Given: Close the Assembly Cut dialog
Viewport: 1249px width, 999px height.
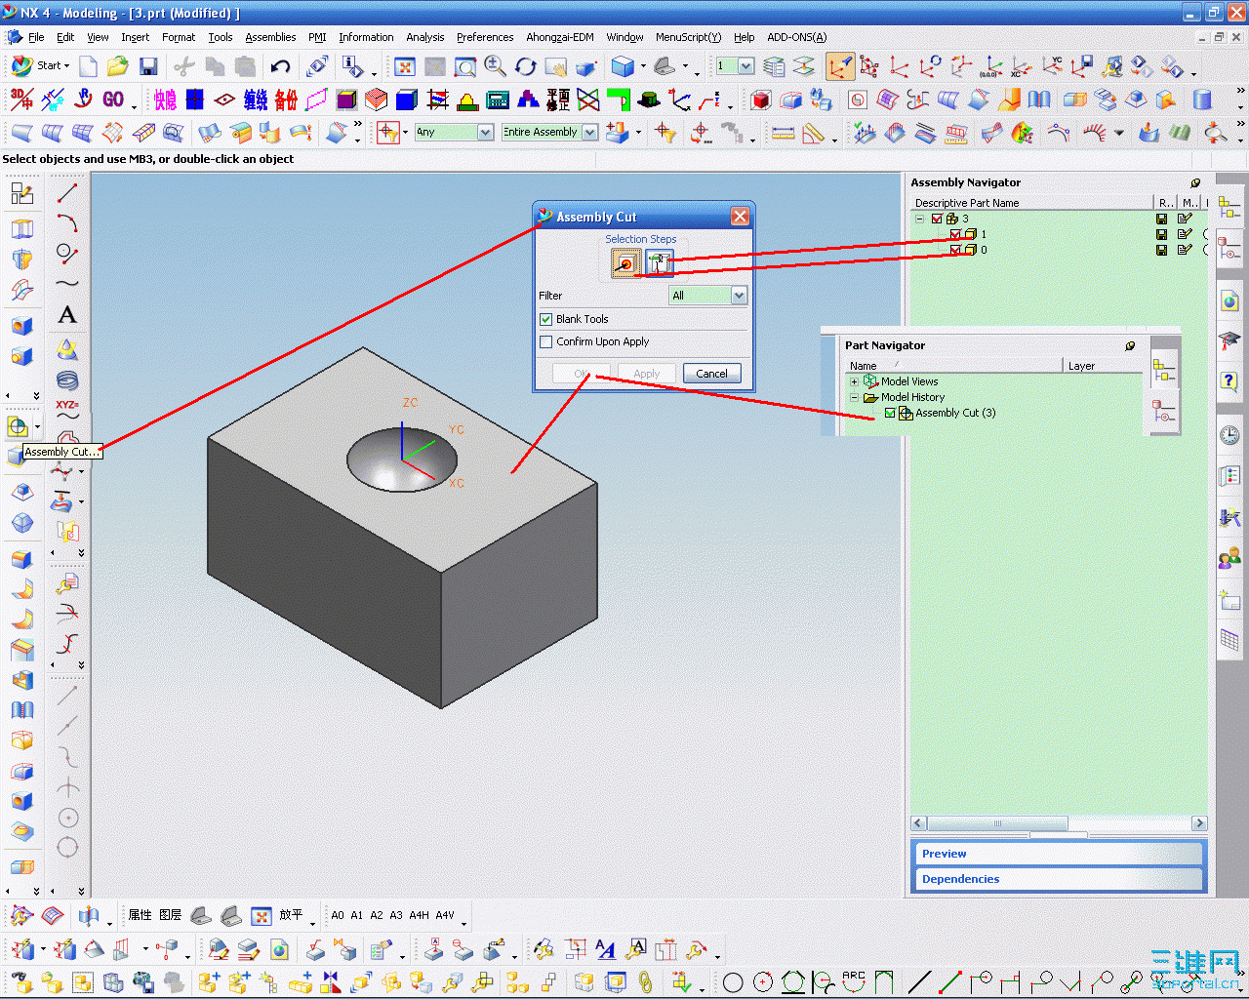Looking at the screenshot, I should [x=741, y=217].
